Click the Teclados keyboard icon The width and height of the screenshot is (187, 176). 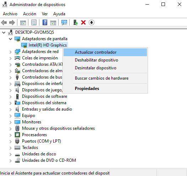17,148
